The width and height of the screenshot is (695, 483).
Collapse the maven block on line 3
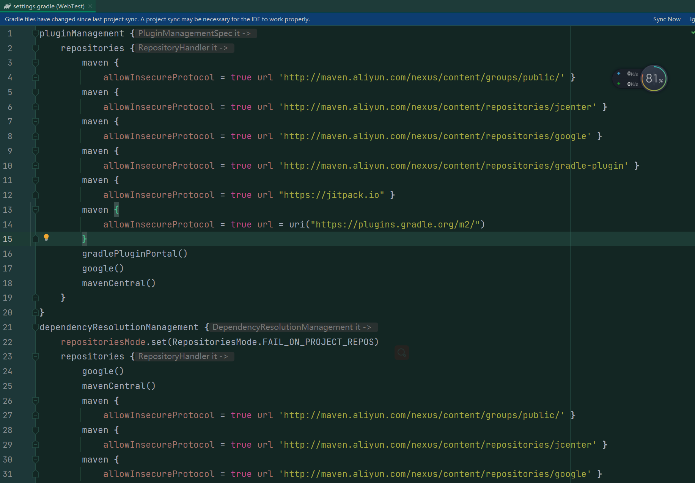(36, 63)
